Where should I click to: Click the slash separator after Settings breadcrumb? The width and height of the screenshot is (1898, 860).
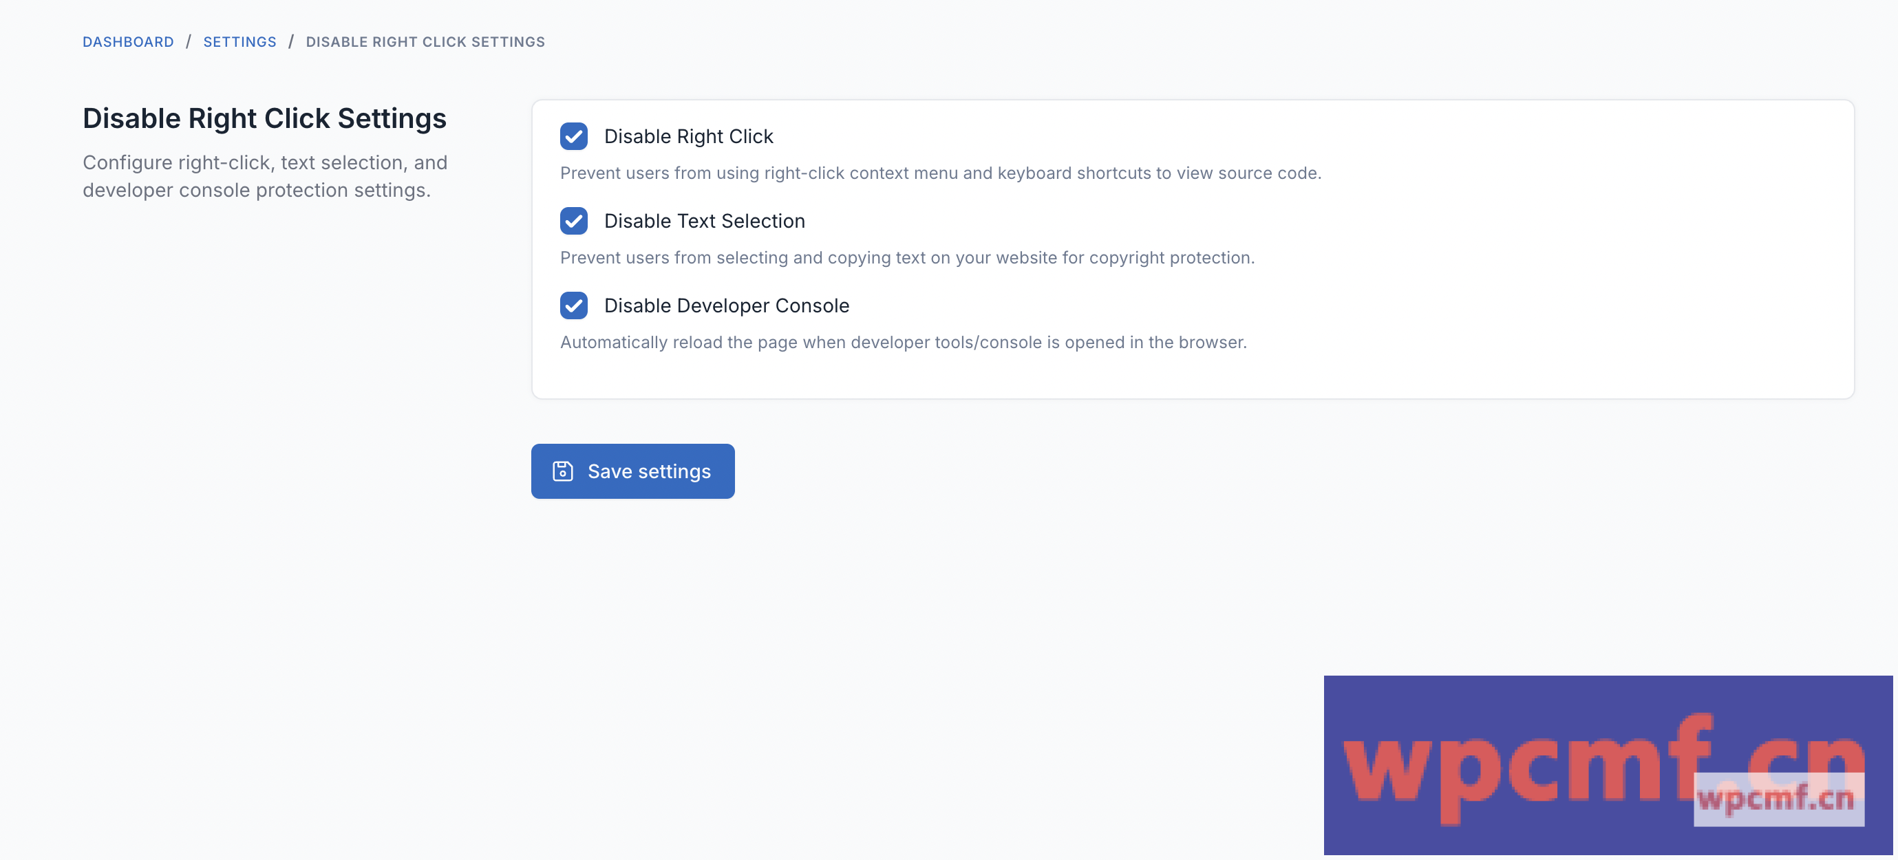[291, 42]
